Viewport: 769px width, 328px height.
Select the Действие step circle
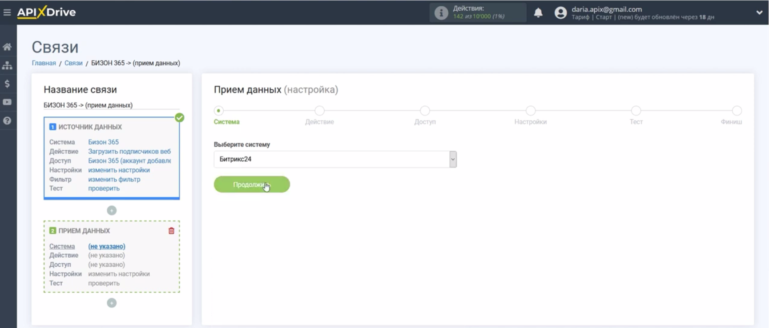[319, 110]
